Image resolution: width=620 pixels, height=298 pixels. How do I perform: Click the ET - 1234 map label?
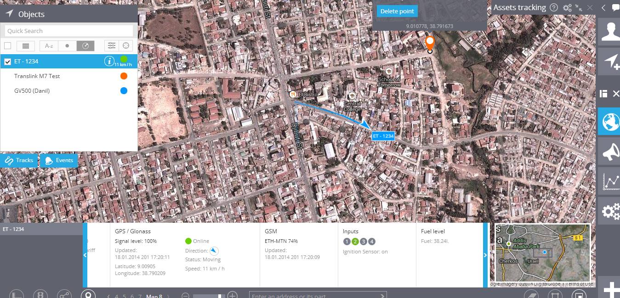click(383, 136)
